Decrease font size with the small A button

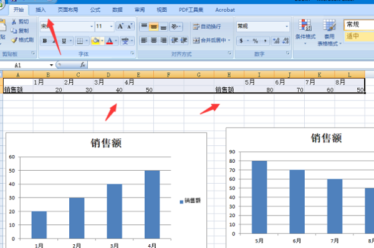pyautogui.click(x=129, y=26)
